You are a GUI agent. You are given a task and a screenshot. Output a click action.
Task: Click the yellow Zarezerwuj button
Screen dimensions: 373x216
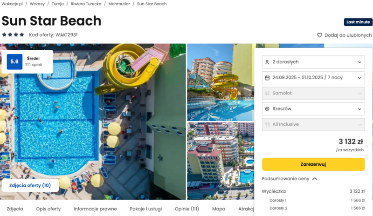point(313,164)
